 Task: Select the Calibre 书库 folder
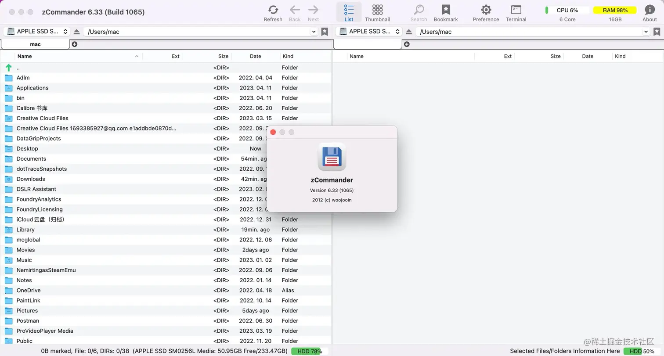coord(166,108)
